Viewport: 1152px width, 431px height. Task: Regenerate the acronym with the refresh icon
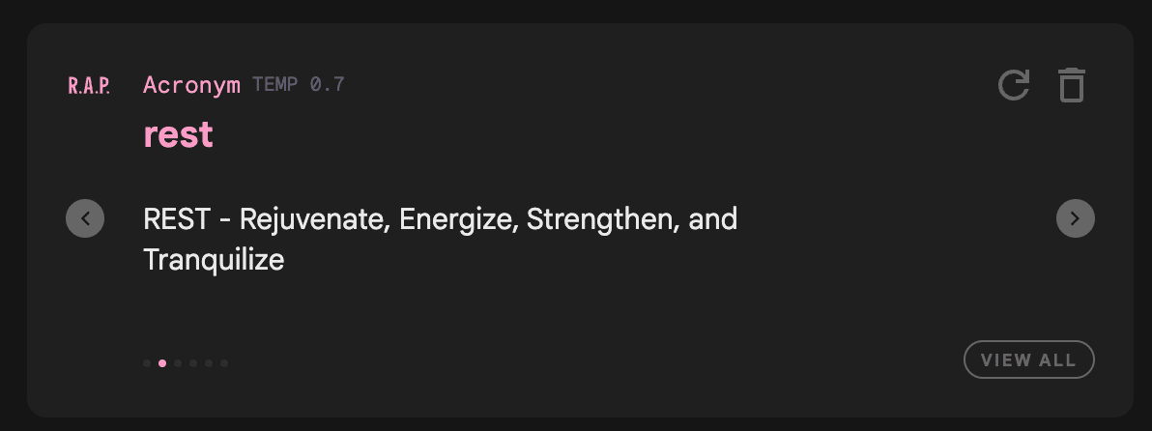1014,85
